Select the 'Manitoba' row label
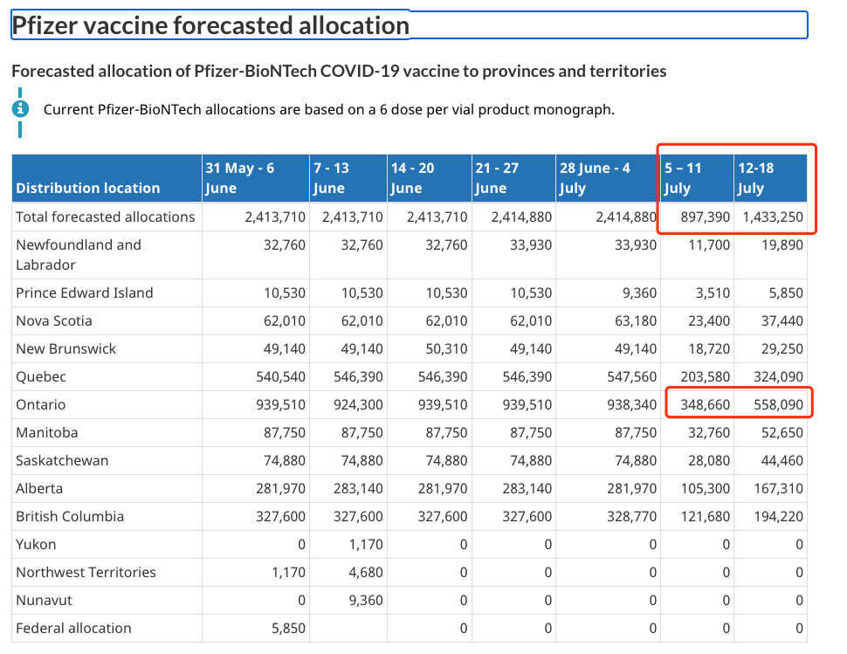The width and height of the screenshot is (847, 654). 47,433
